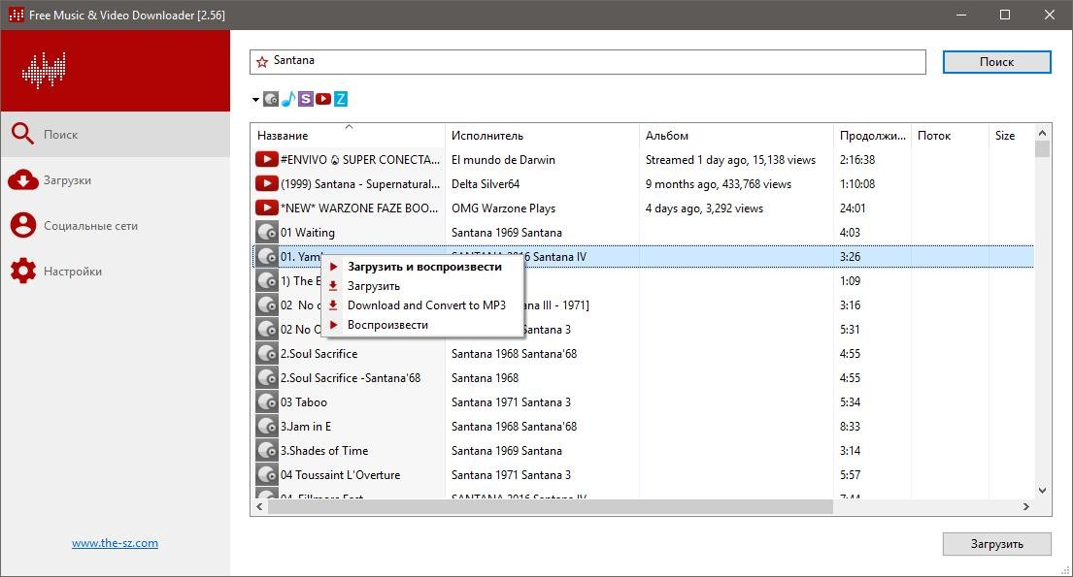
Task: Click YouTube icon of WARZONE FAZE row
Action: point(267,208)
